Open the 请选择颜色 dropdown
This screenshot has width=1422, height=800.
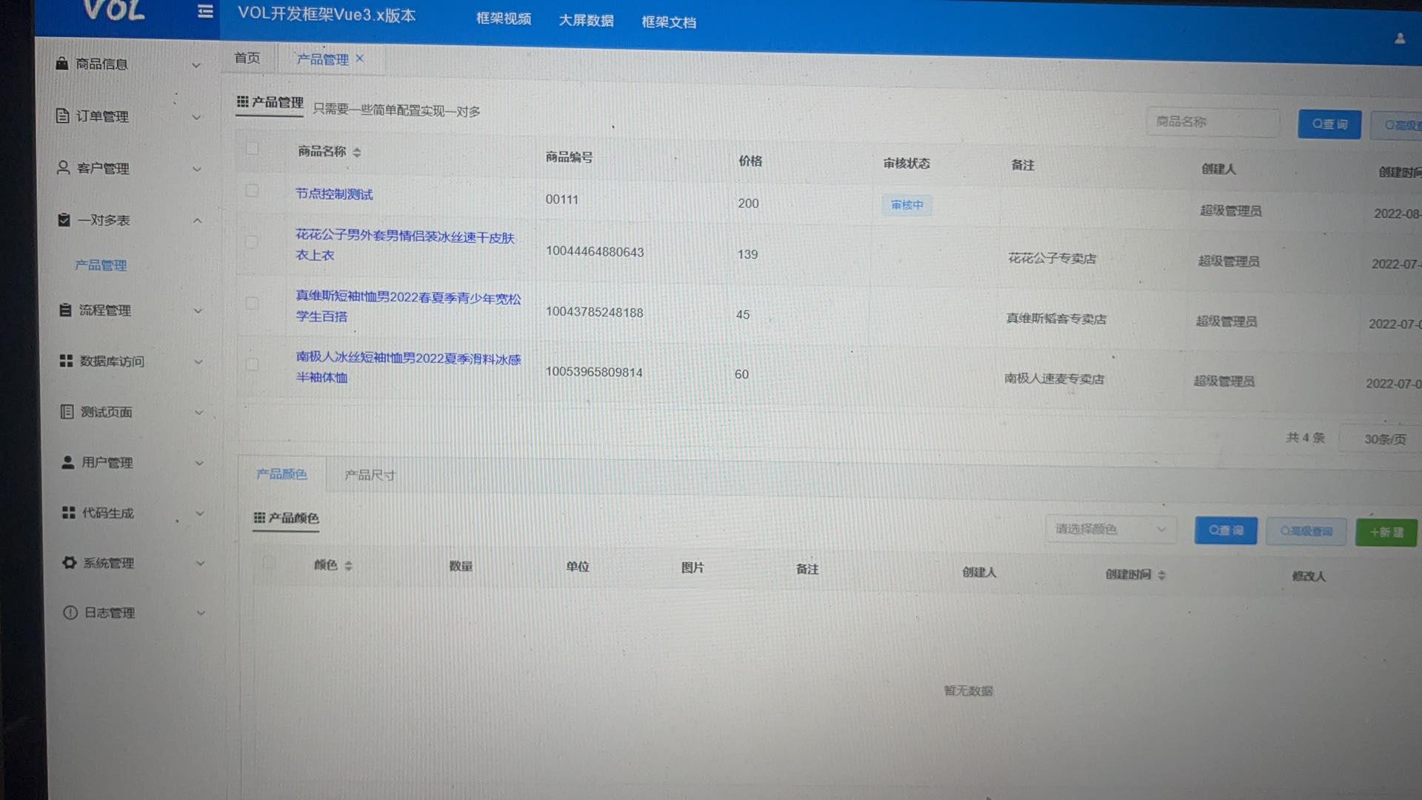1111,529
